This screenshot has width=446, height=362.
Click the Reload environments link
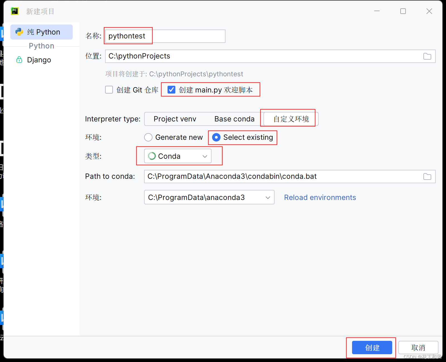click(x=320, y=197)
